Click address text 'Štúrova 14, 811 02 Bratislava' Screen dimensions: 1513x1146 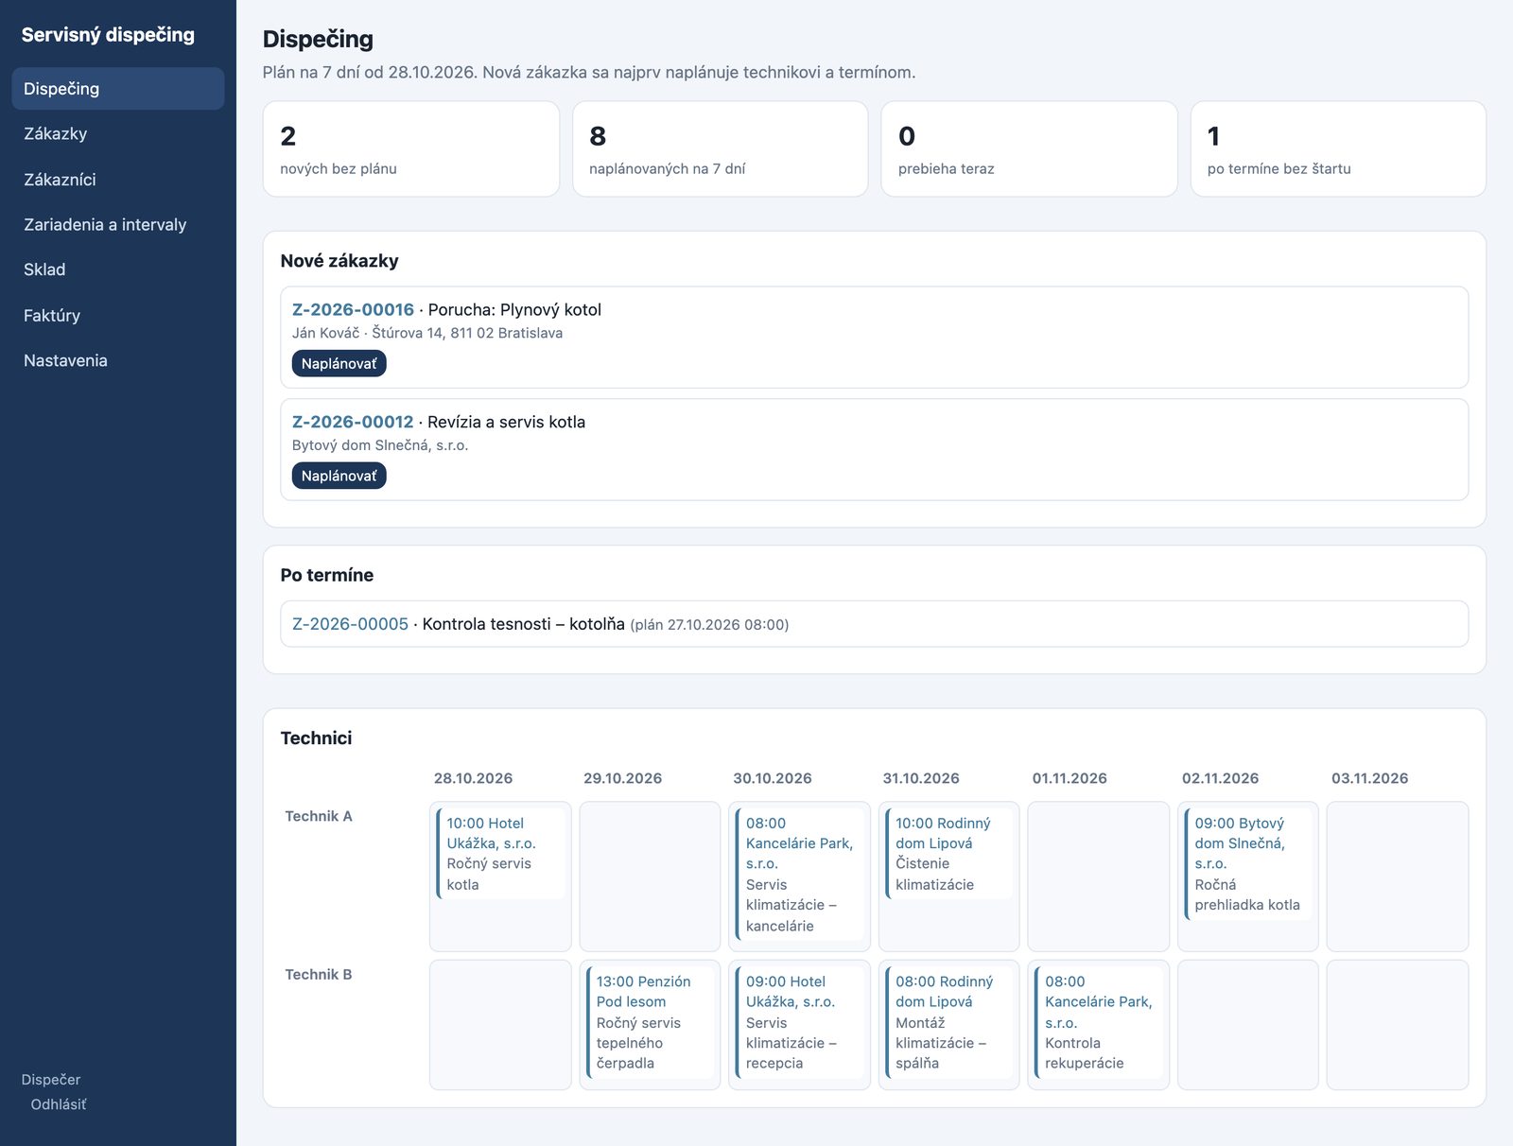[x=467, y=333]
